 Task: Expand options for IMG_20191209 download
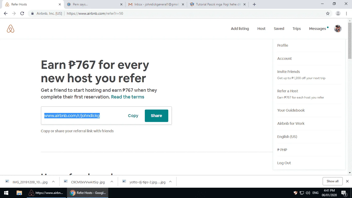pos(53,181)
